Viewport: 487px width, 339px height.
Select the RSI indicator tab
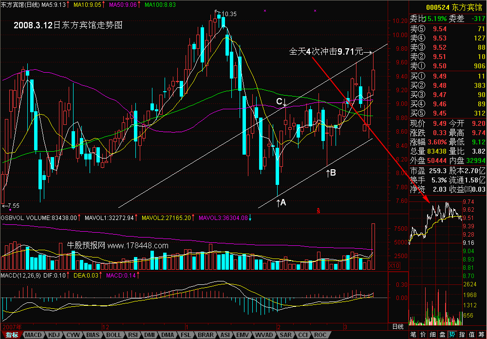pos(133,335)
